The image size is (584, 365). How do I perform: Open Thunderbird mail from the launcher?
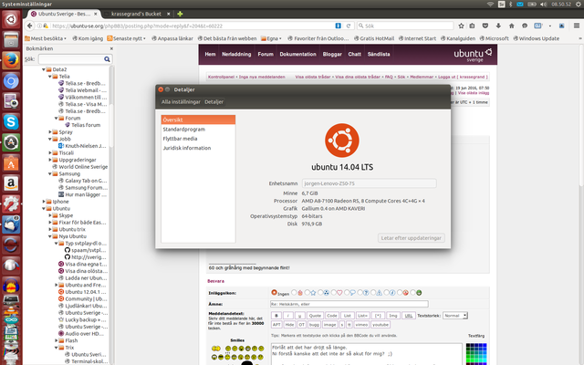tap(11, 224)
